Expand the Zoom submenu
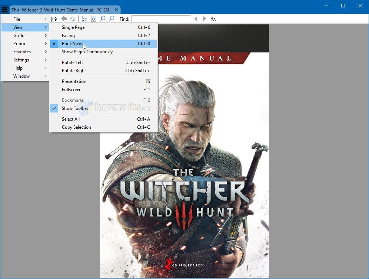 tap(19, 43)
